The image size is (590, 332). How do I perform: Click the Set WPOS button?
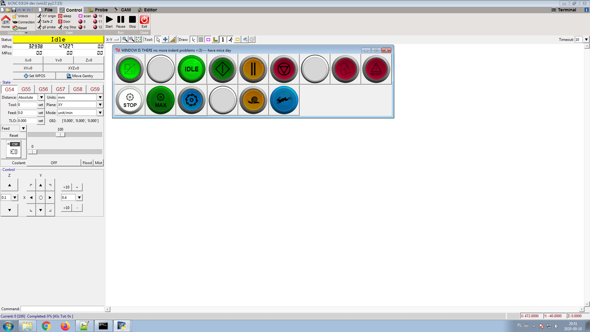(x=34, y=76)
